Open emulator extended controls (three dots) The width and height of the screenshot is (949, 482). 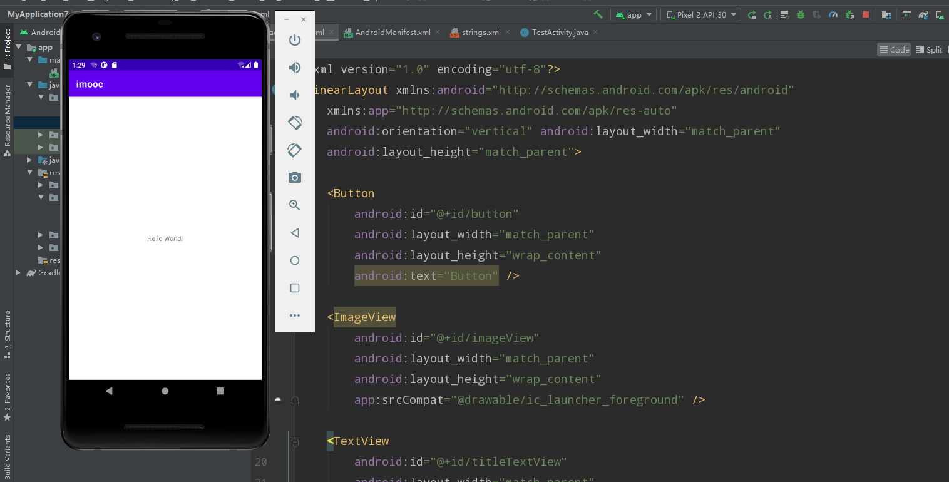(x=295, y=315)
